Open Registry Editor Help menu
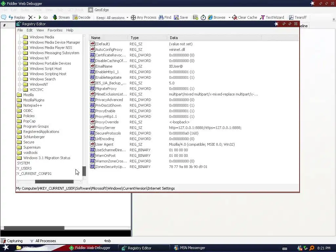The width and height of the screenshot is (336, 252). tap(70, 30)
